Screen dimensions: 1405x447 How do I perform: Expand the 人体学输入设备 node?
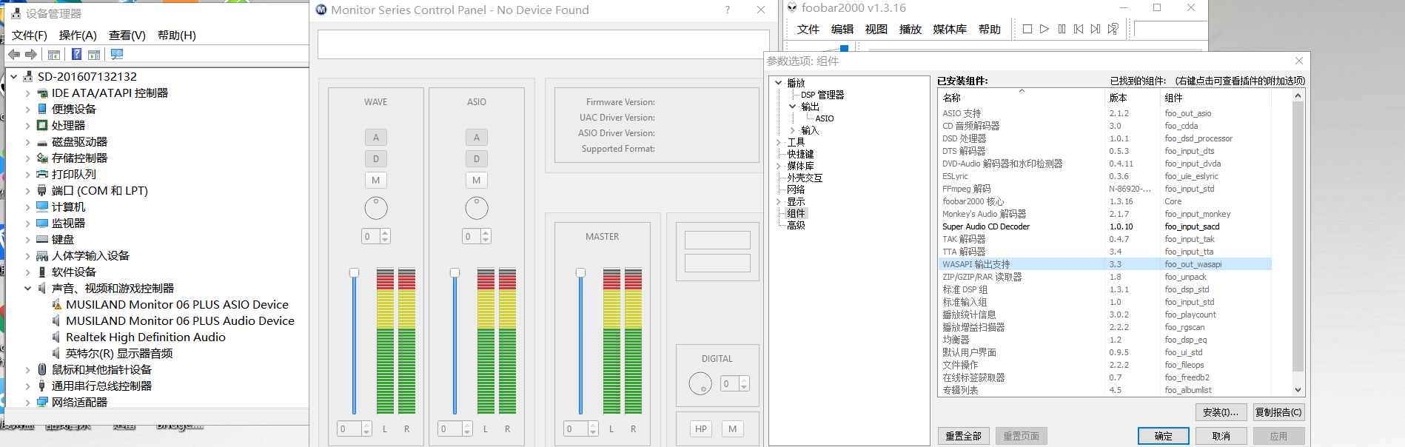pos(28,256)
